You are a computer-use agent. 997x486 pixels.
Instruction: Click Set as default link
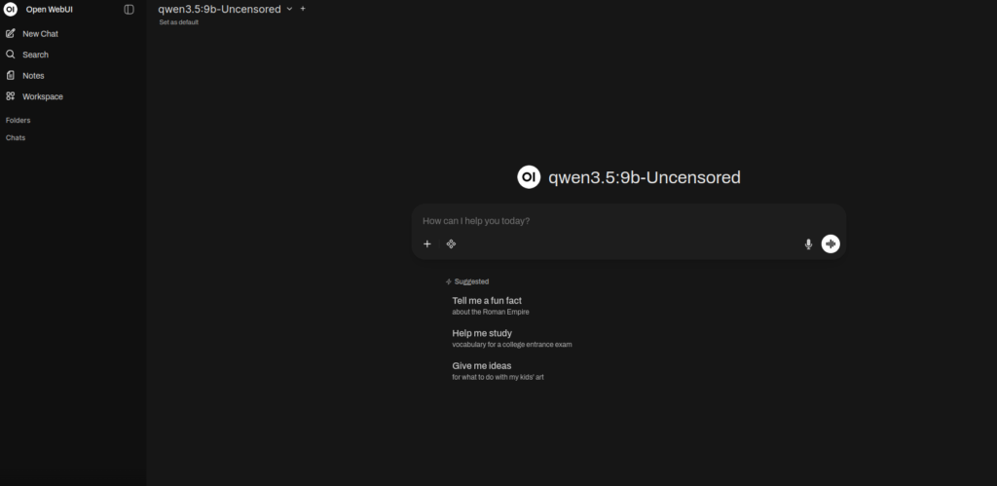(179, 22)
